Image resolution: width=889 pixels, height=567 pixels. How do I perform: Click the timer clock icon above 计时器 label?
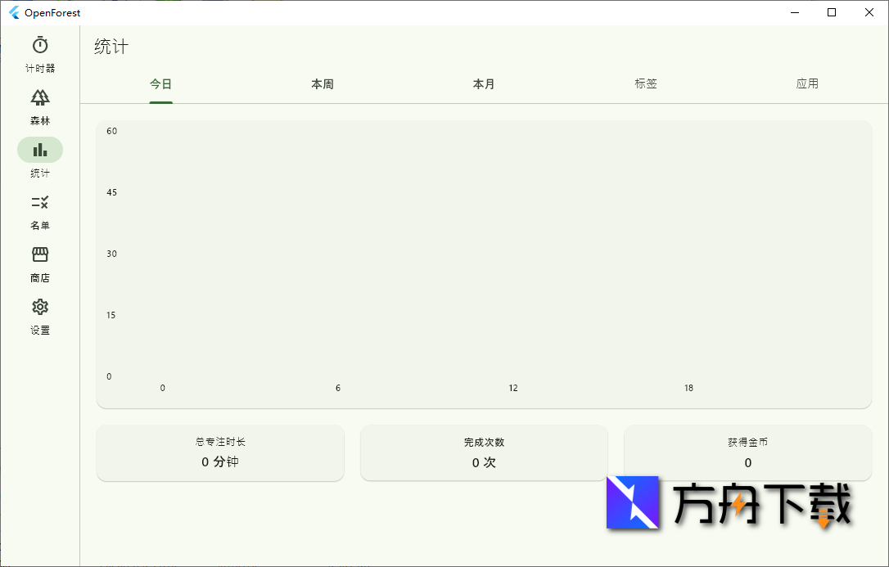pyautogui.click(x=39, y=46)
